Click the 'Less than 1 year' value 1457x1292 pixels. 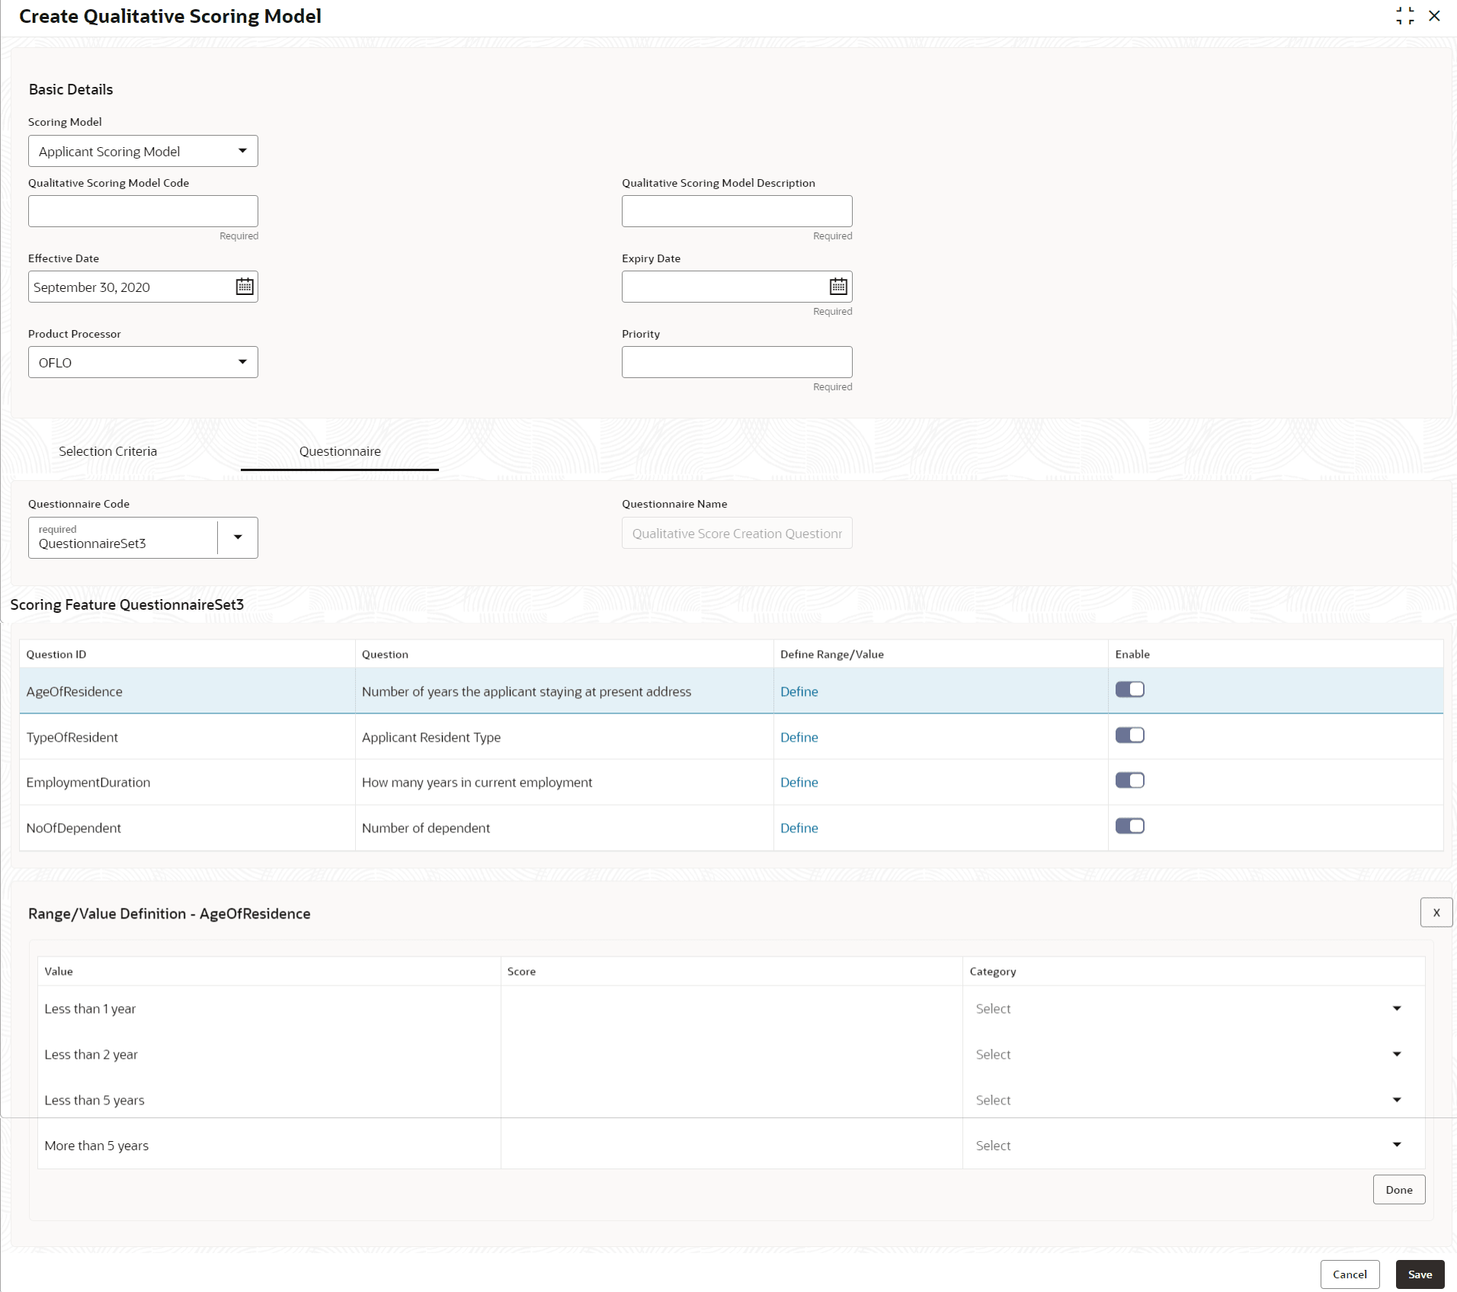(x=90, y=1008)
